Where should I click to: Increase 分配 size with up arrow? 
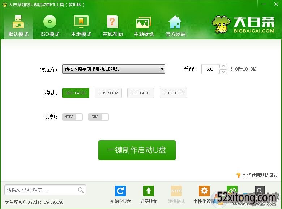pyautogui.click(x=223, y=66)
